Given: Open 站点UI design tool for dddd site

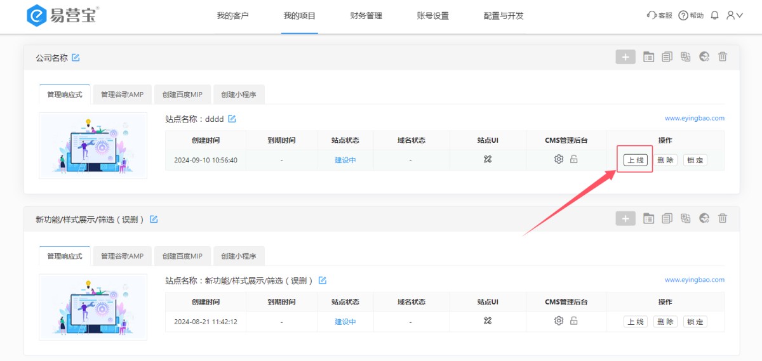Looking at the screenshot, I should (488, 159).
